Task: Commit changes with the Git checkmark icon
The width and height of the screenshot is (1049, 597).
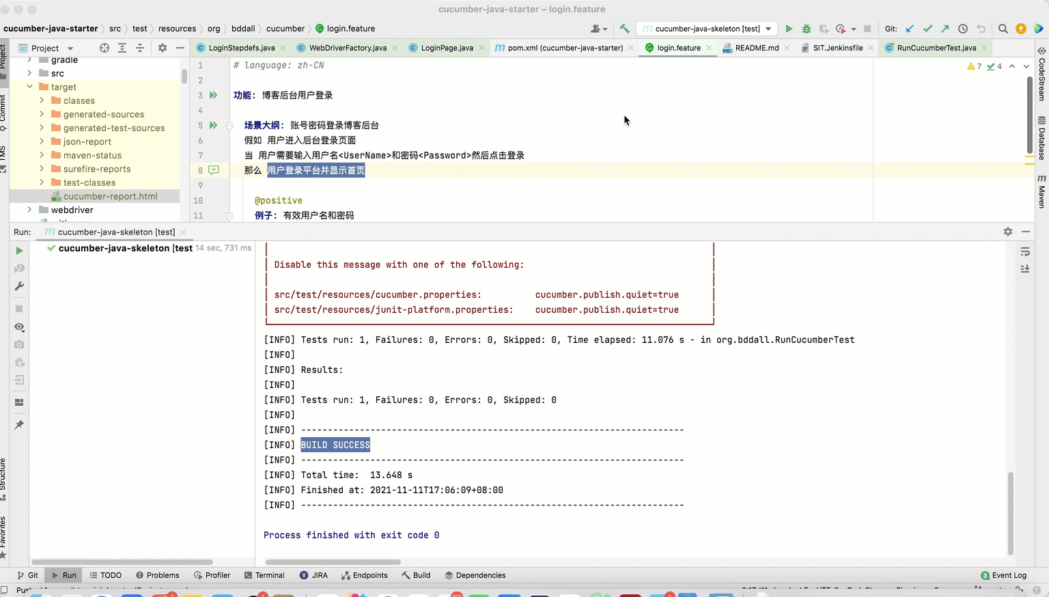Action: click(x=927, y=29)
